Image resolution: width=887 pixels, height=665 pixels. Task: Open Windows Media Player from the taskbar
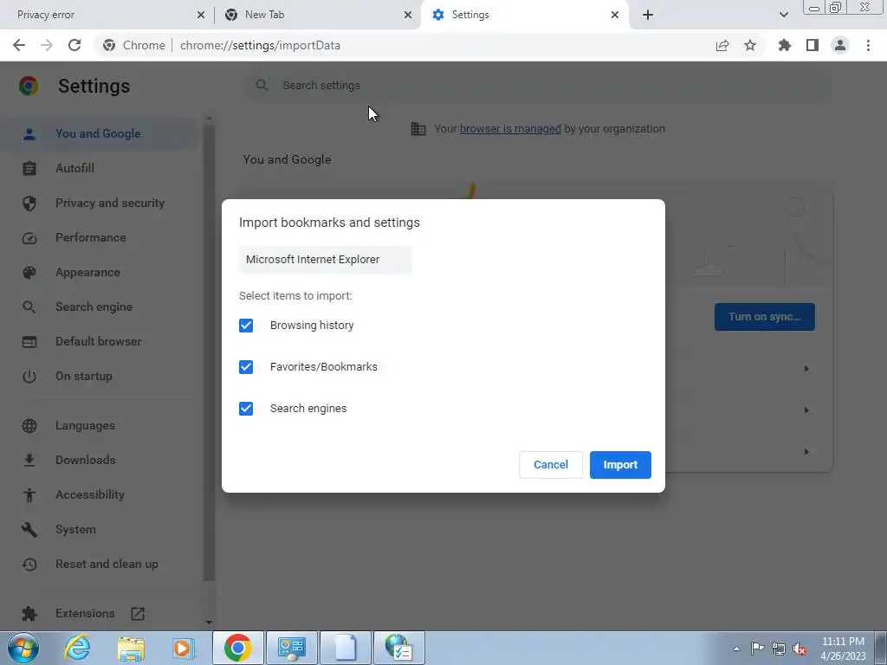[183, 648]
